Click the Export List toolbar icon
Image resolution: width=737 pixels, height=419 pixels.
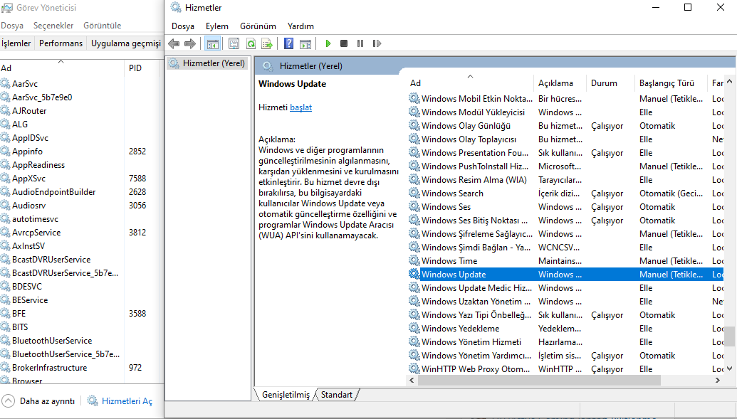268,43
